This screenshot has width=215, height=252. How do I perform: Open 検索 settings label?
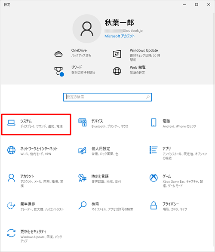coord(95,204)
